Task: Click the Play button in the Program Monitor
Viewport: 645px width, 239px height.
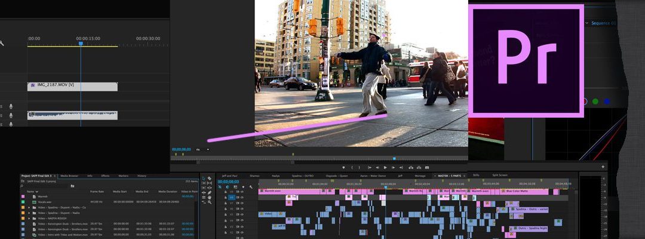Action: [x=385, y=167]
